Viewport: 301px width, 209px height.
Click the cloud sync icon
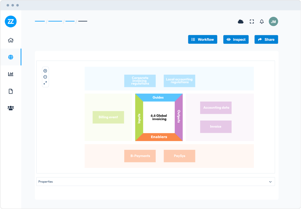(241, 22)
